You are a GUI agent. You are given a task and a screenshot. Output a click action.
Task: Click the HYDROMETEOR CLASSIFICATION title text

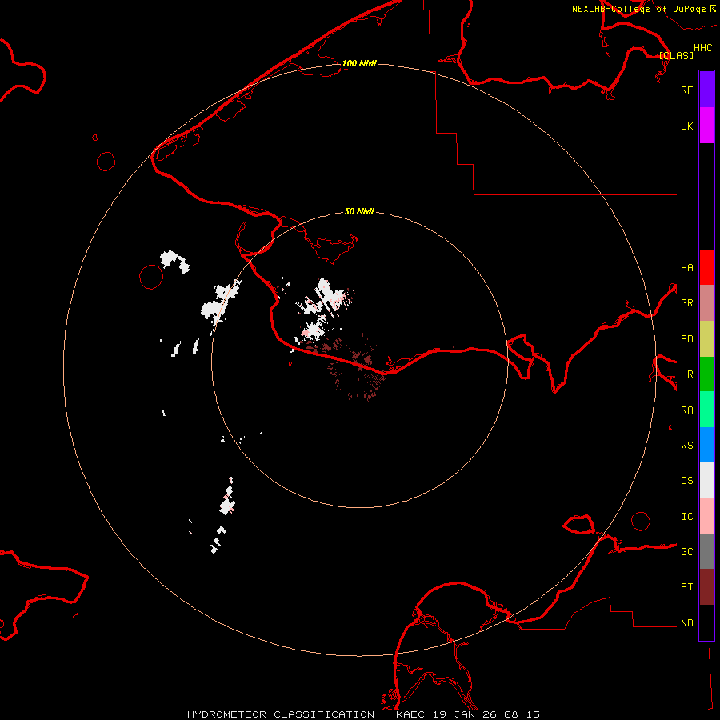point(281,714)
